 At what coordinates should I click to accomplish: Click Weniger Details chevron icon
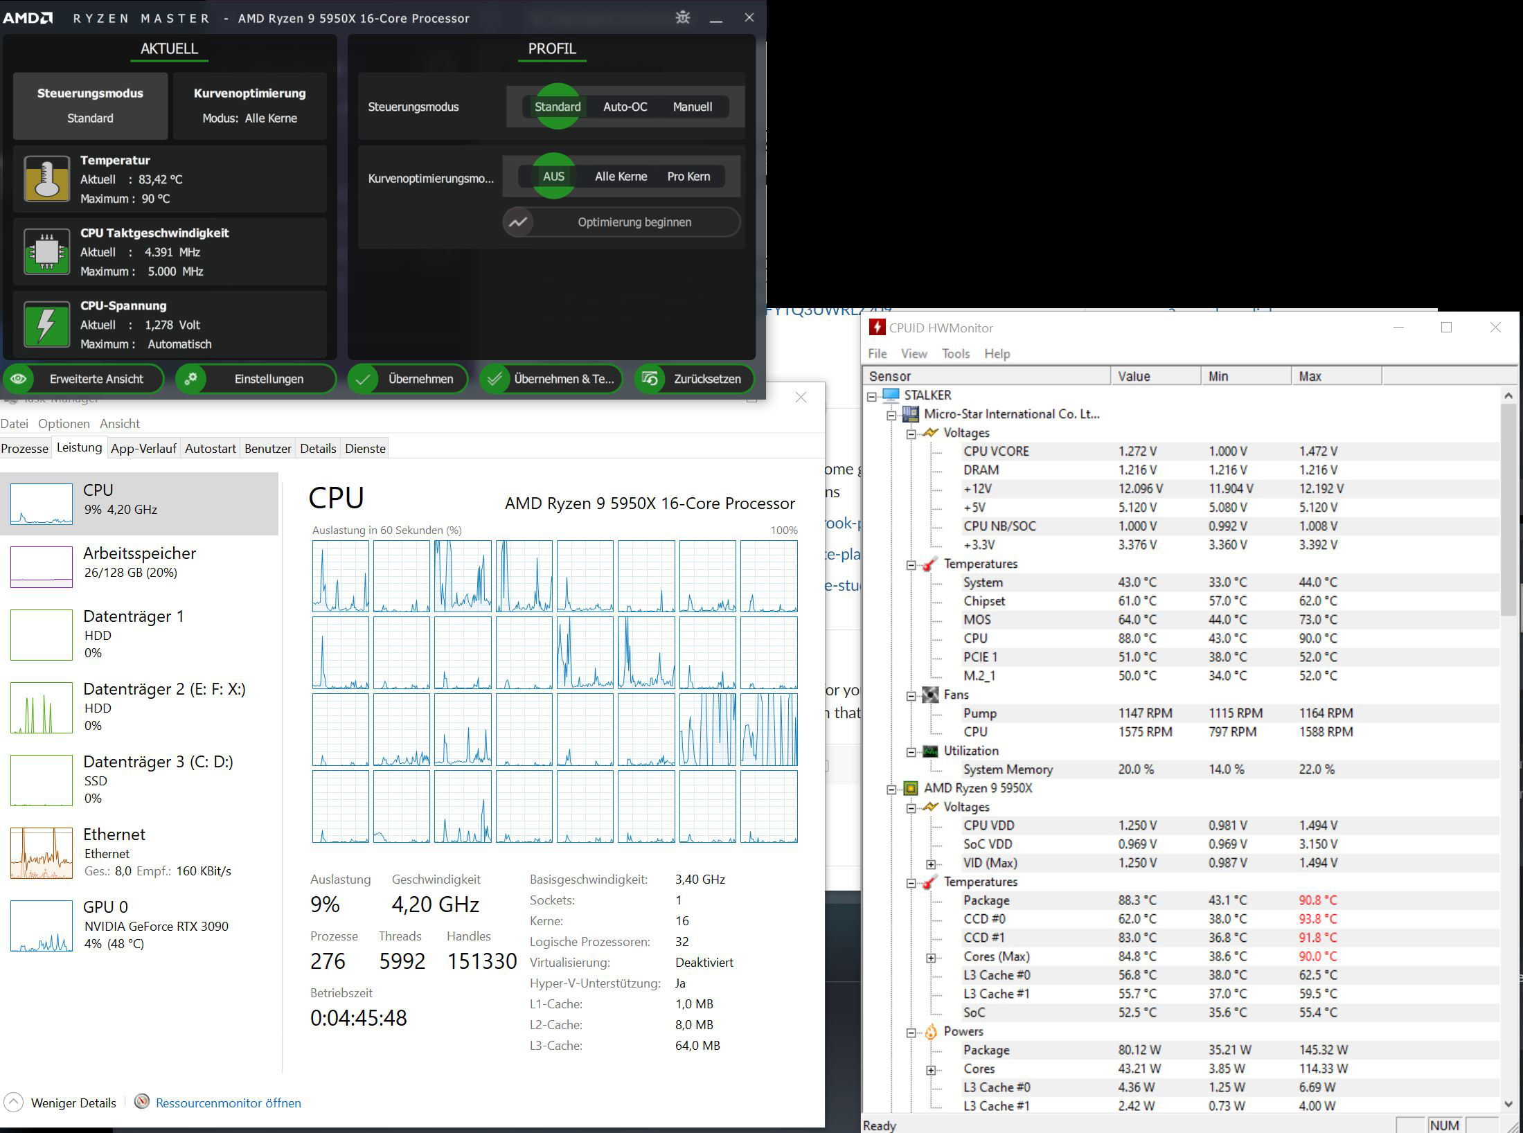(x=13, y=1103)
